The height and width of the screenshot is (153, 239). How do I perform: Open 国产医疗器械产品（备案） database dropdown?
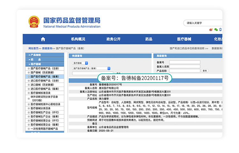(91, 68)
